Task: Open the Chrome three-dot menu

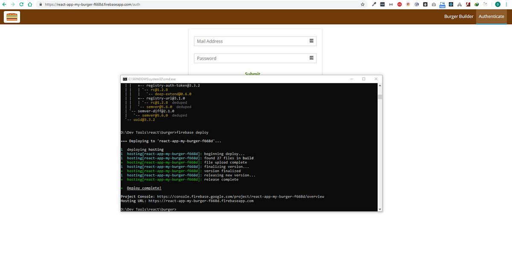Action: point(508,4)
